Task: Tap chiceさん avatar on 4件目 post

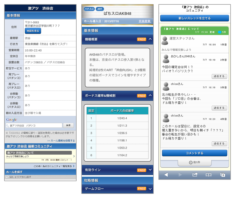Action: point(166,118)
